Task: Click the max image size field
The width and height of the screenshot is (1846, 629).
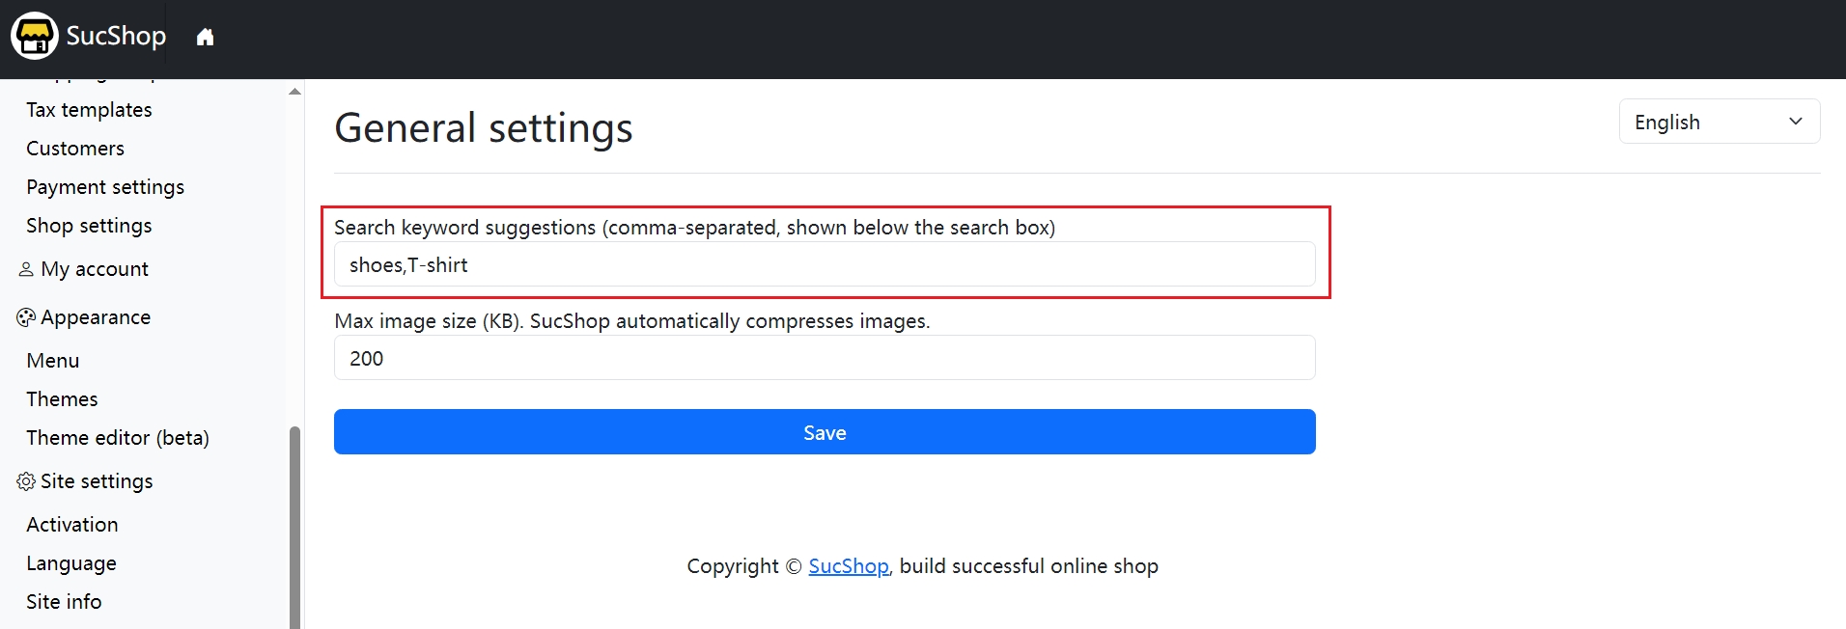Action: [825, 358]
